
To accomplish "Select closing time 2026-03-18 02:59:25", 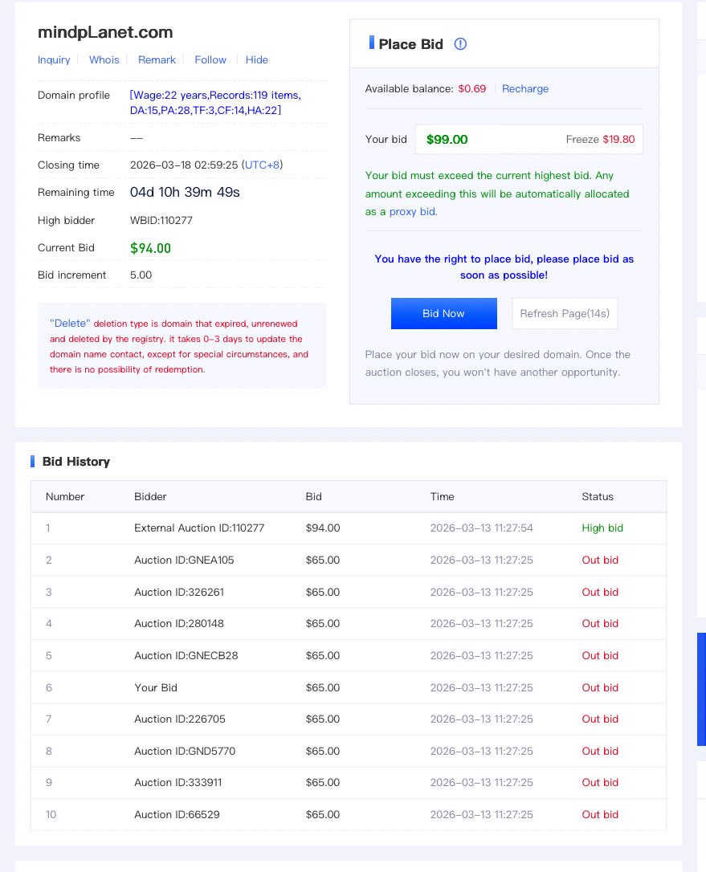I will click(184, 165).
